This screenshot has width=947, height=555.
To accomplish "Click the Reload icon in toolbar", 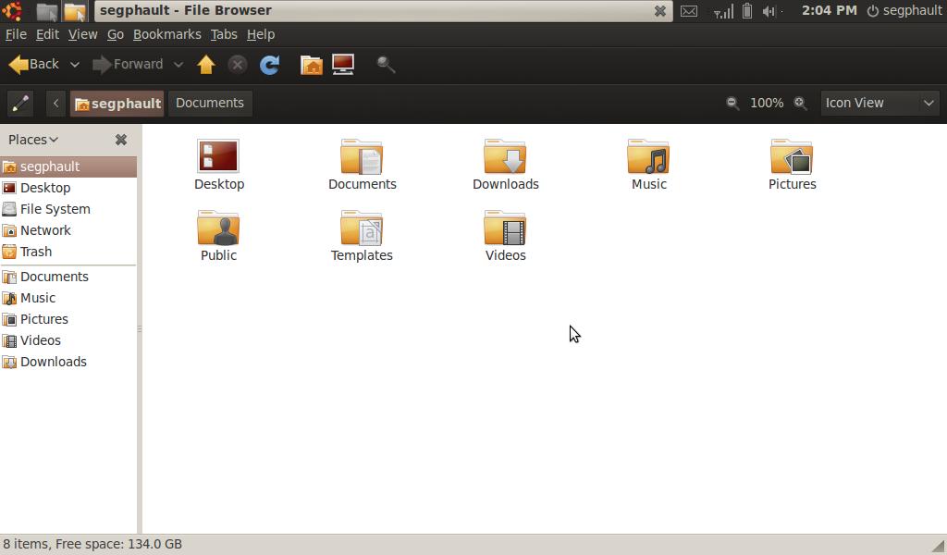I will click(x=269, y=65).
